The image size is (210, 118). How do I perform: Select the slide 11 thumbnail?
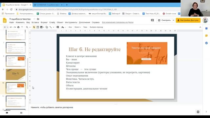pyautogui.click(x=15, y=101)
